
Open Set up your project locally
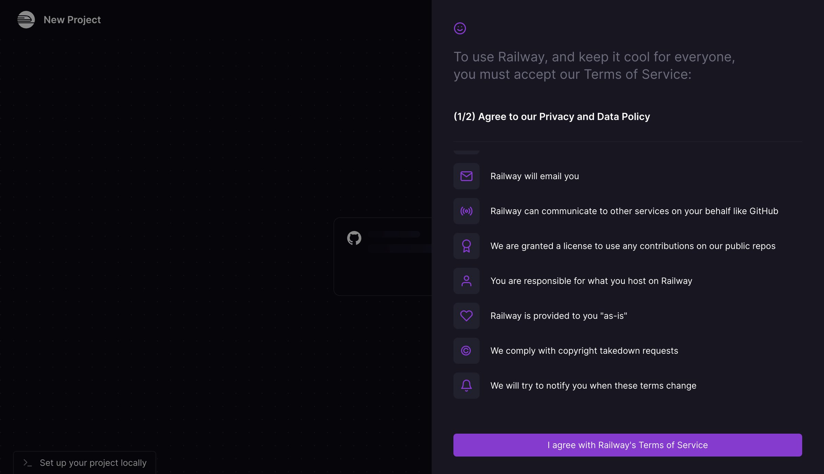click(x=84, y=463)
